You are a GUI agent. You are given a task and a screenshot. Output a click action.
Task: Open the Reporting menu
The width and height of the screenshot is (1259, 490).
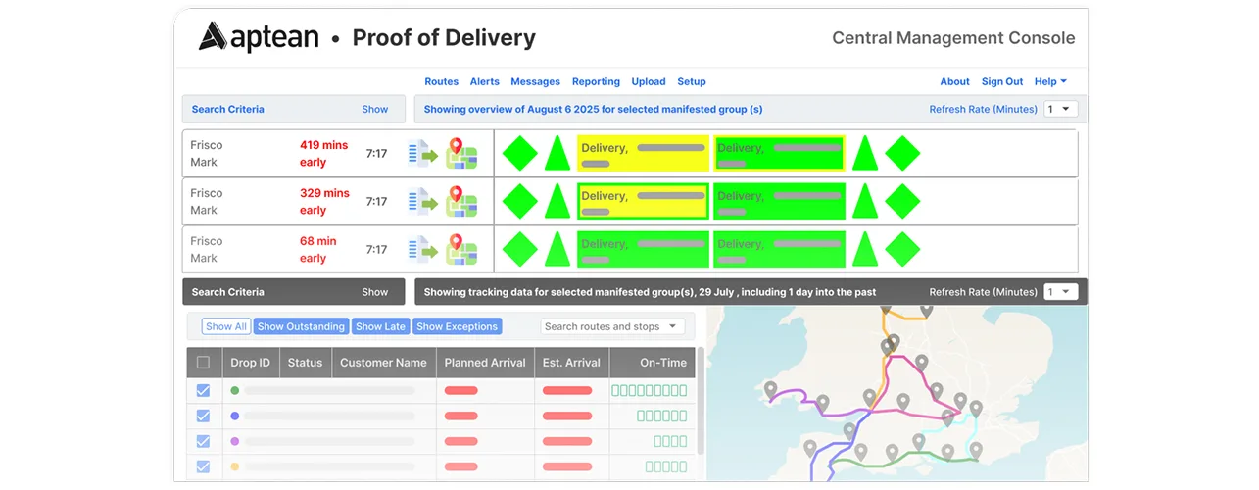596,82
